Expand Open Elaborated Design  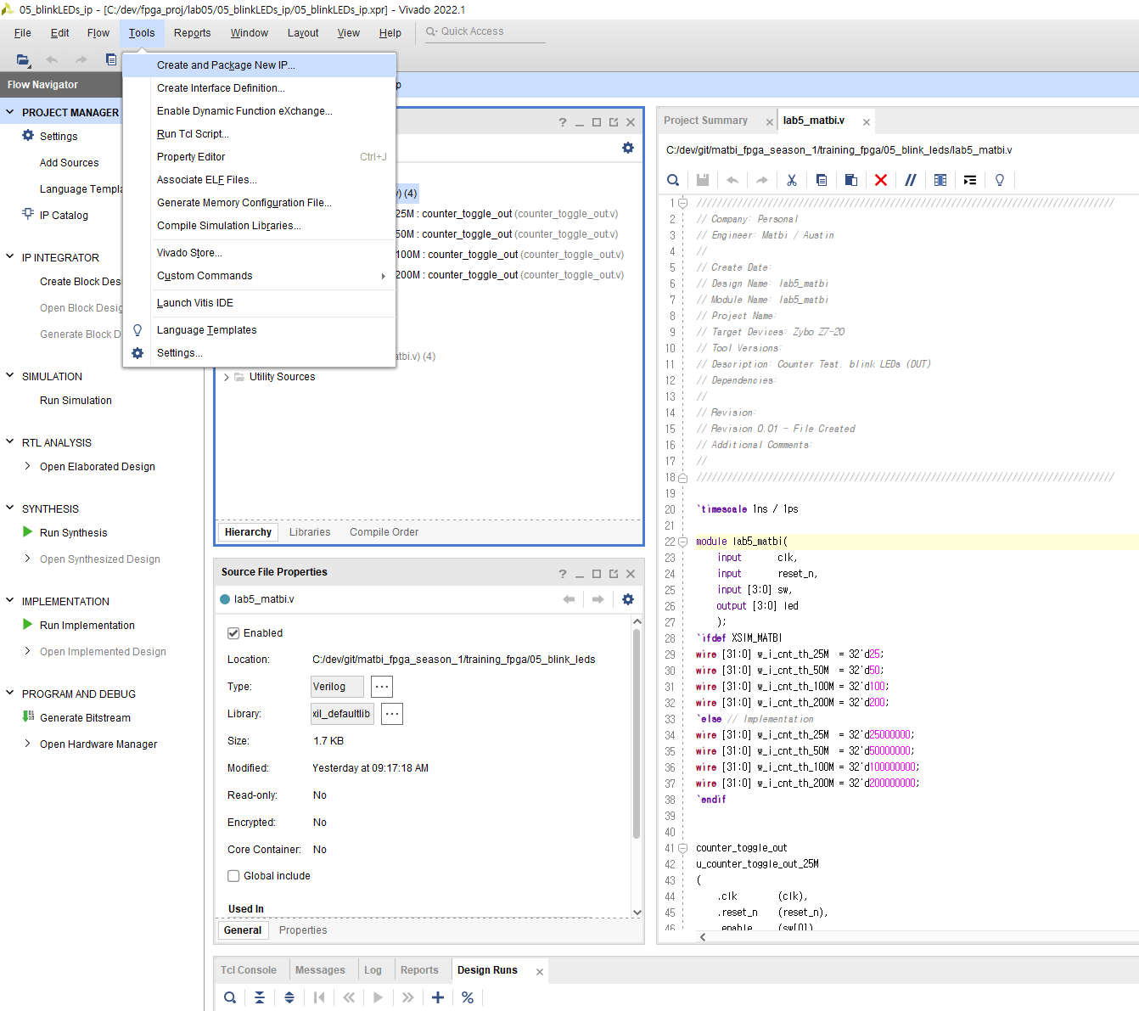point(28,466)
